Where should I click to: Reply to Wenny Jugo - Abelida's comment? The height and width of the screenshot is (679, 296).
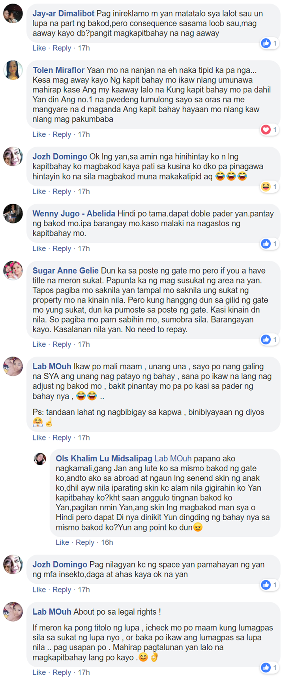62,248
